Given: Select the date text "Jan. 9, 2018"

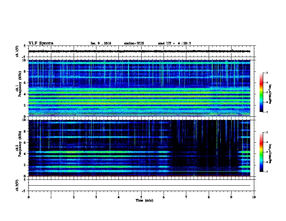Looking at the screenshot, I should click(101, 43).
